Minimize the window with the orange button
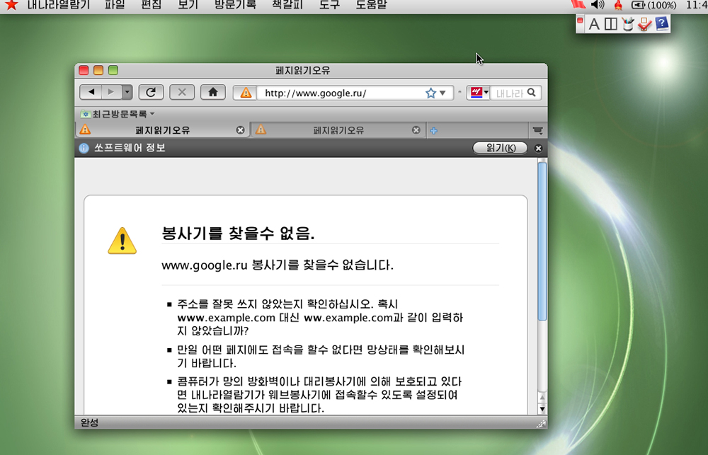This screenshot has height=455, width=708. [x=98, y=70]
